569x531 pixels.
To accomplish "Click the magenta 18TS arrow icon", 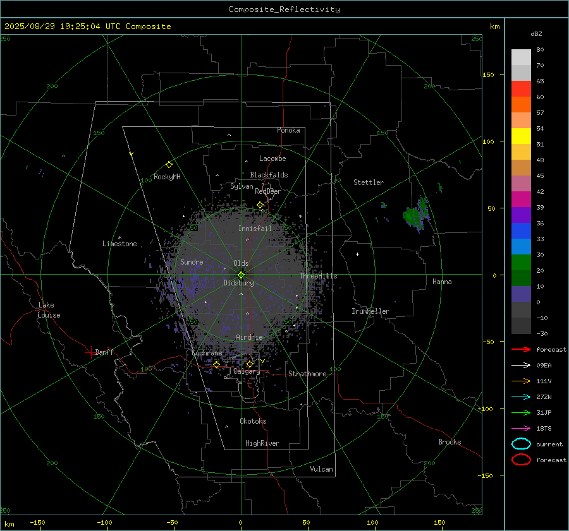I will coord(521,429).
